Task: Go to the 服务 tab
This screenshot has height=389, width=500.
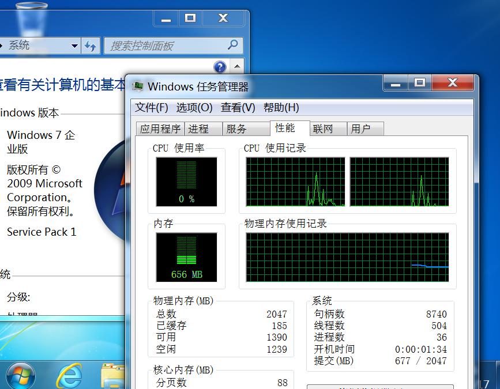Action: (236, 129)
